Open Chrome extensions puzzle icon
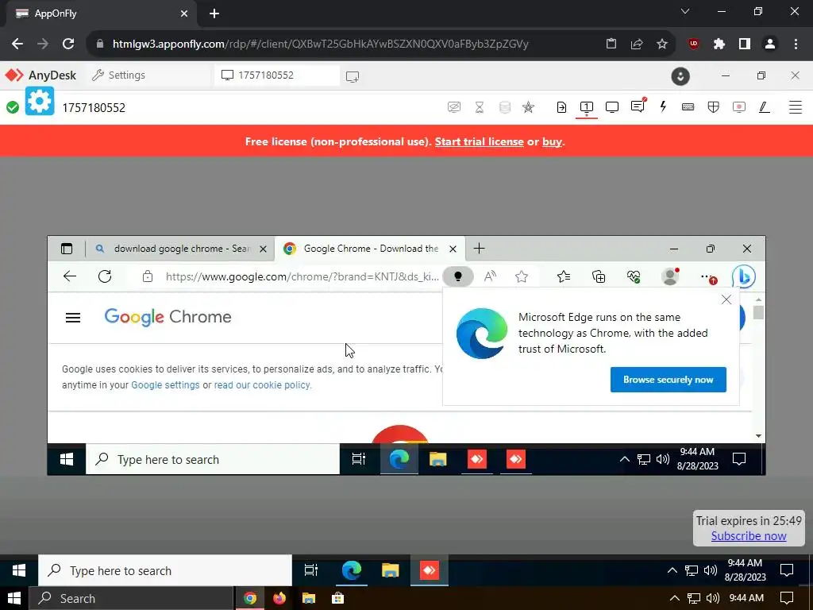 click(719, 44)
